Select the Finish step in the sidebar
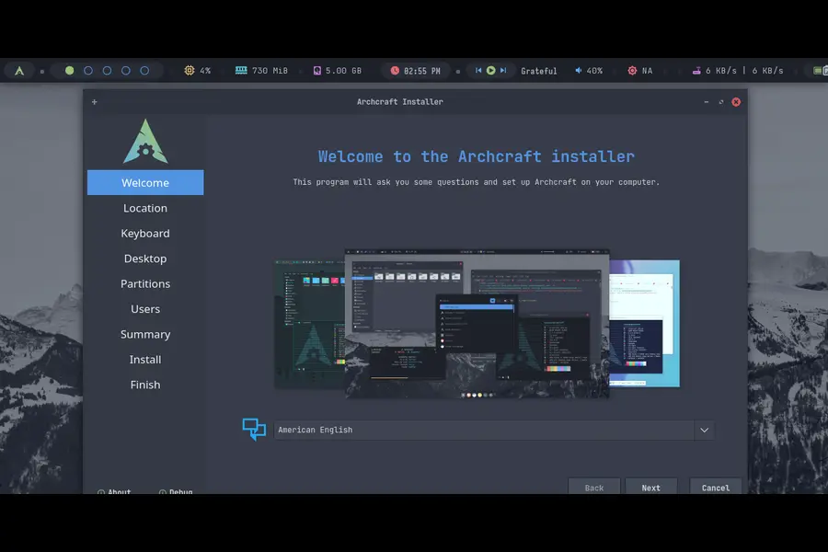The height and width of the screenshot is (552, 828). tap(145, 385)
